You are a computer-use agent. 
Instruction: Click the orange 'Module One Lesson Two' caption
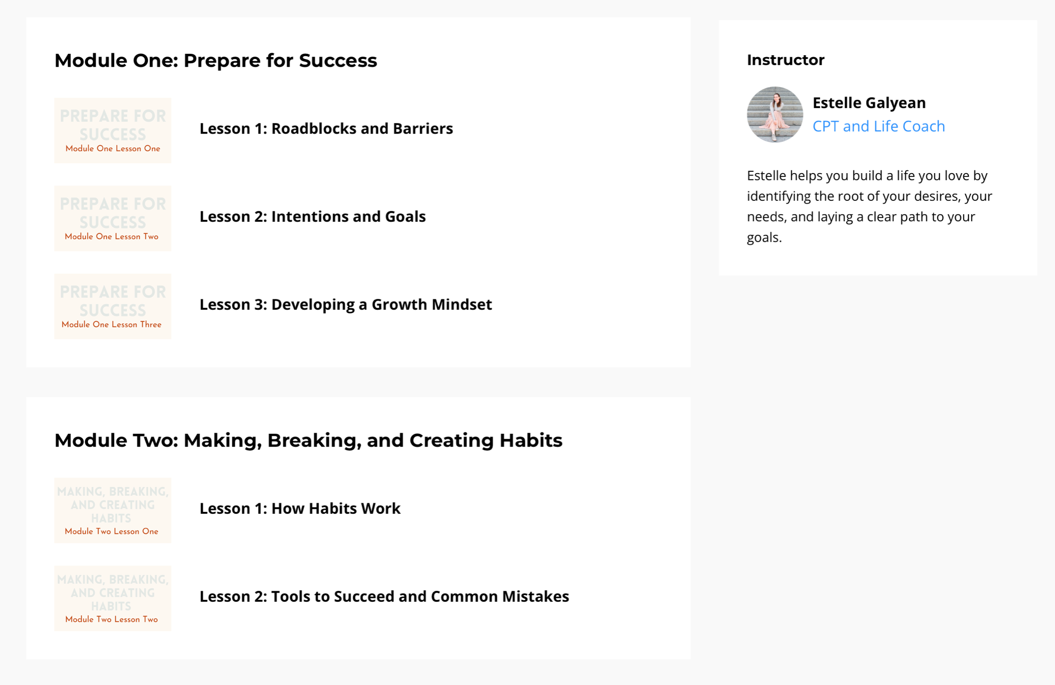(x=111, y=236)
